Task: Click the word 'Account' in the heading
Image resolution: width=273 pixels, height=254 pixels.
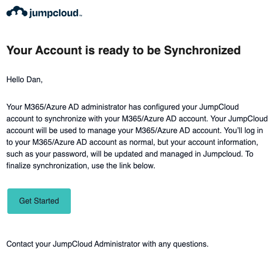Action: click(59, 50)
